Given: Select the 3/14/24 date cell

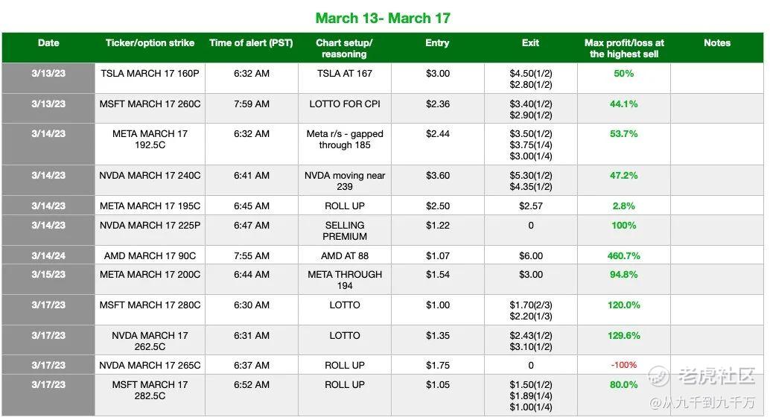Looking at the screenshot, I should (x=48, y=255).
